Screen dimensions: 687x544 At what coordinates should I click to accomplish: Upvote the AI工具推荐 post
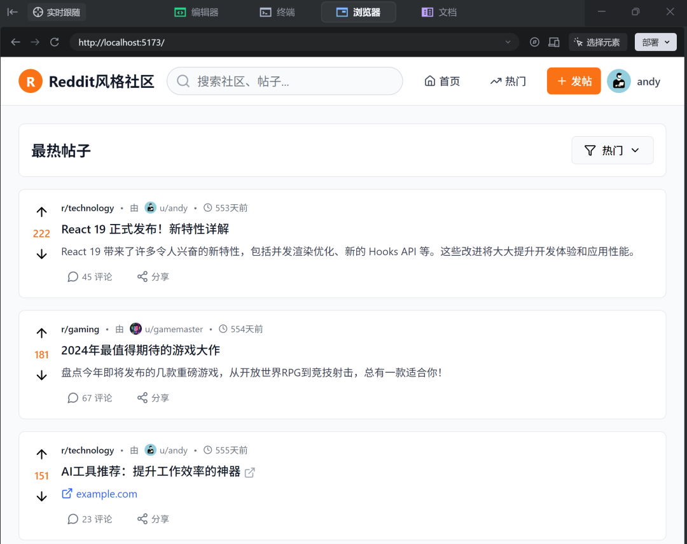[41, 454]
